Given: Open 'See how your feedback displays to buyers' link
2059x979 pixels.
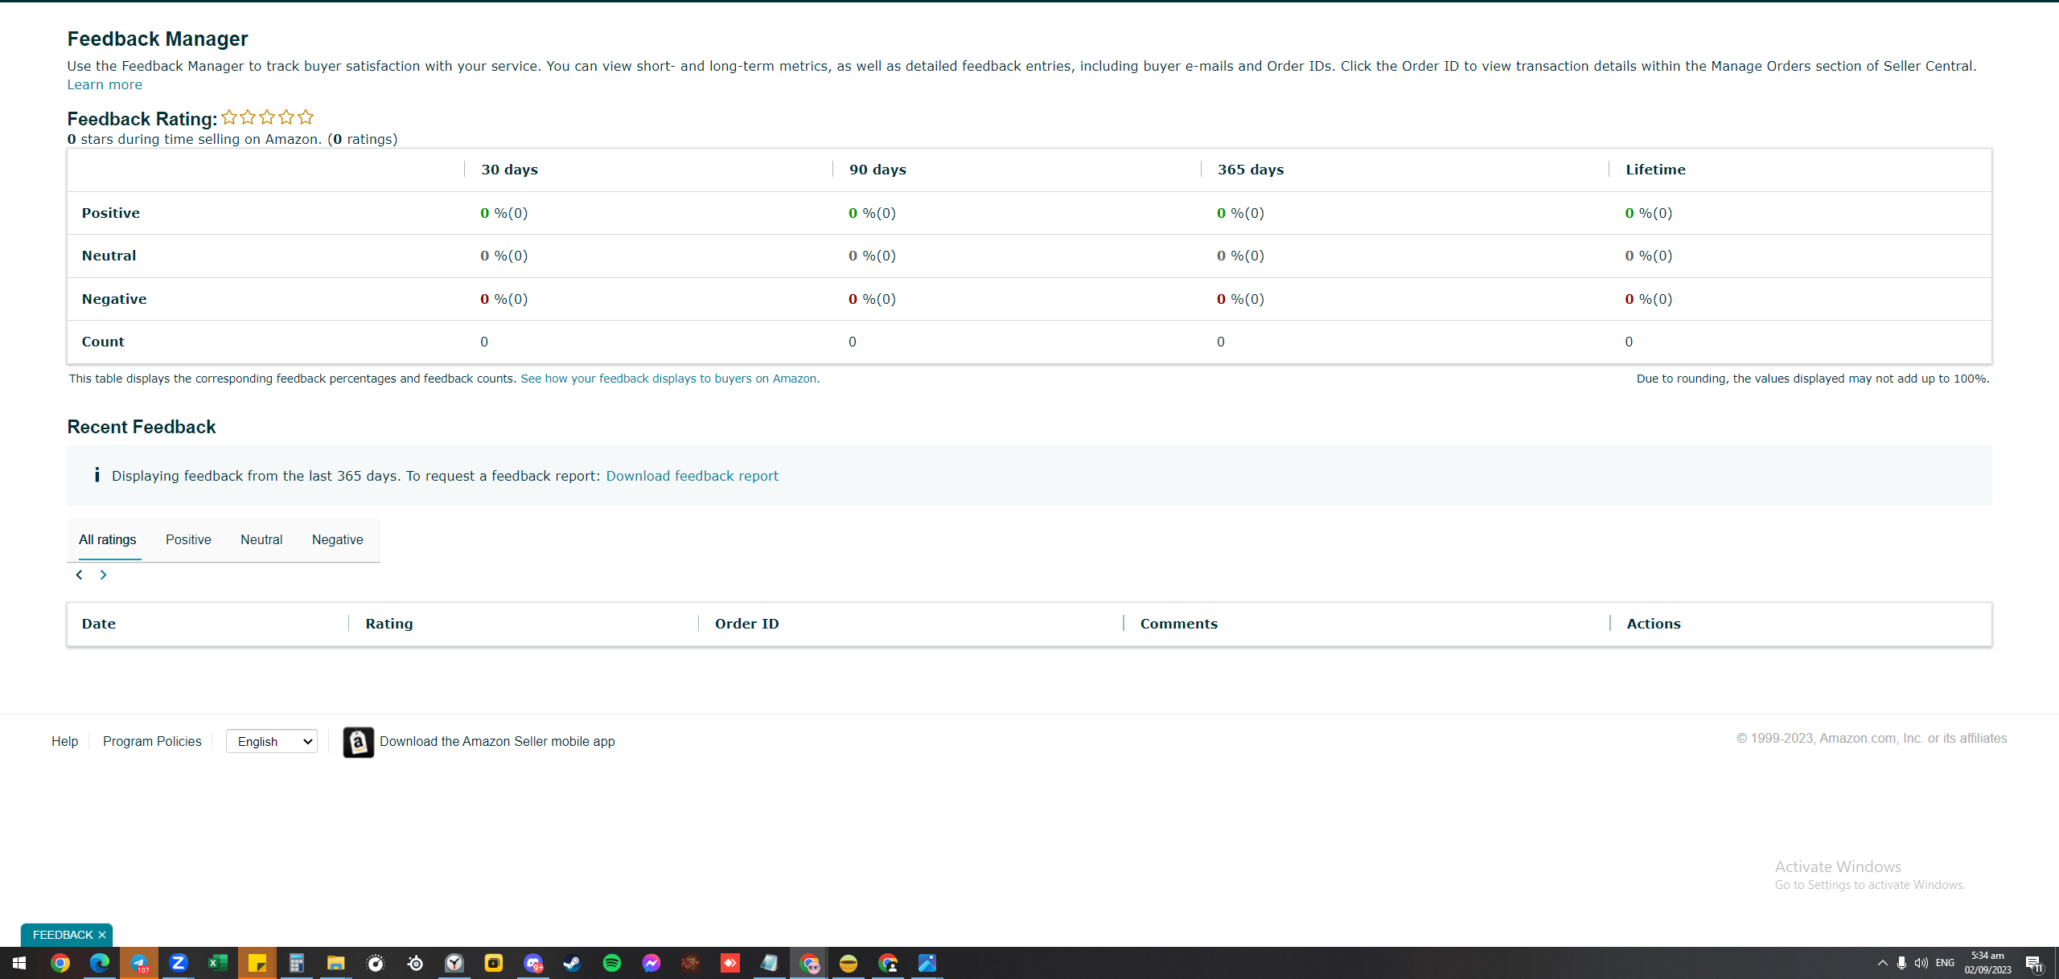Looking at the screenshot, I should 668,379.
